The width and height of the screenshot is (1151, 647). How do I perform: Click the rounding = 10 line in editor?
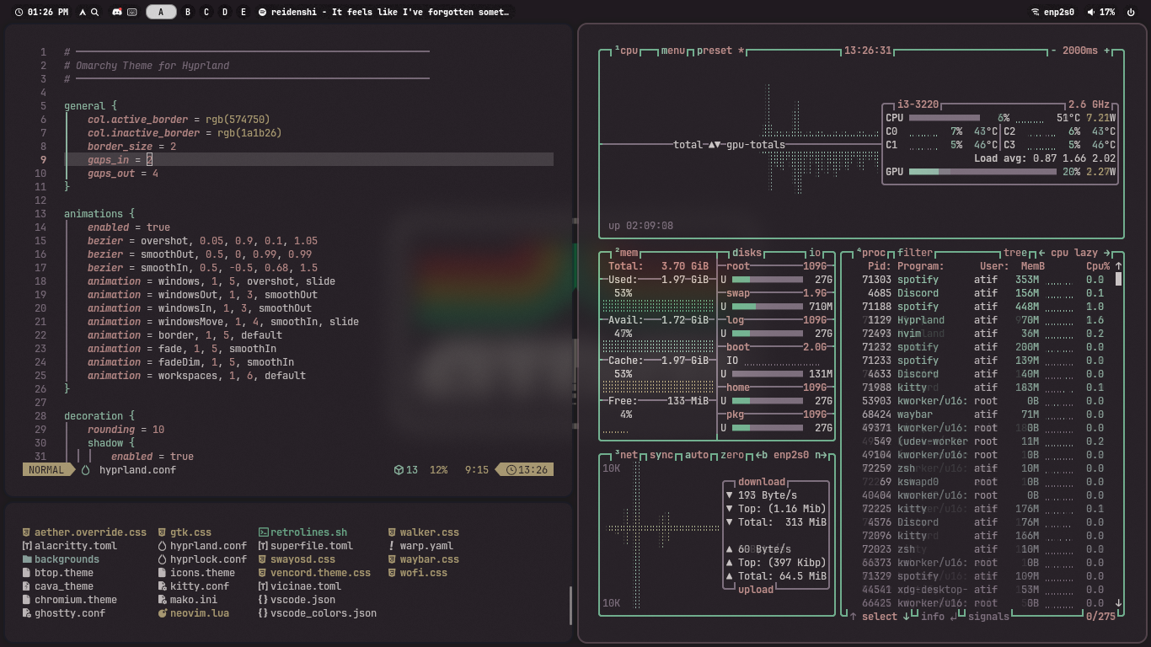[126, 430]
